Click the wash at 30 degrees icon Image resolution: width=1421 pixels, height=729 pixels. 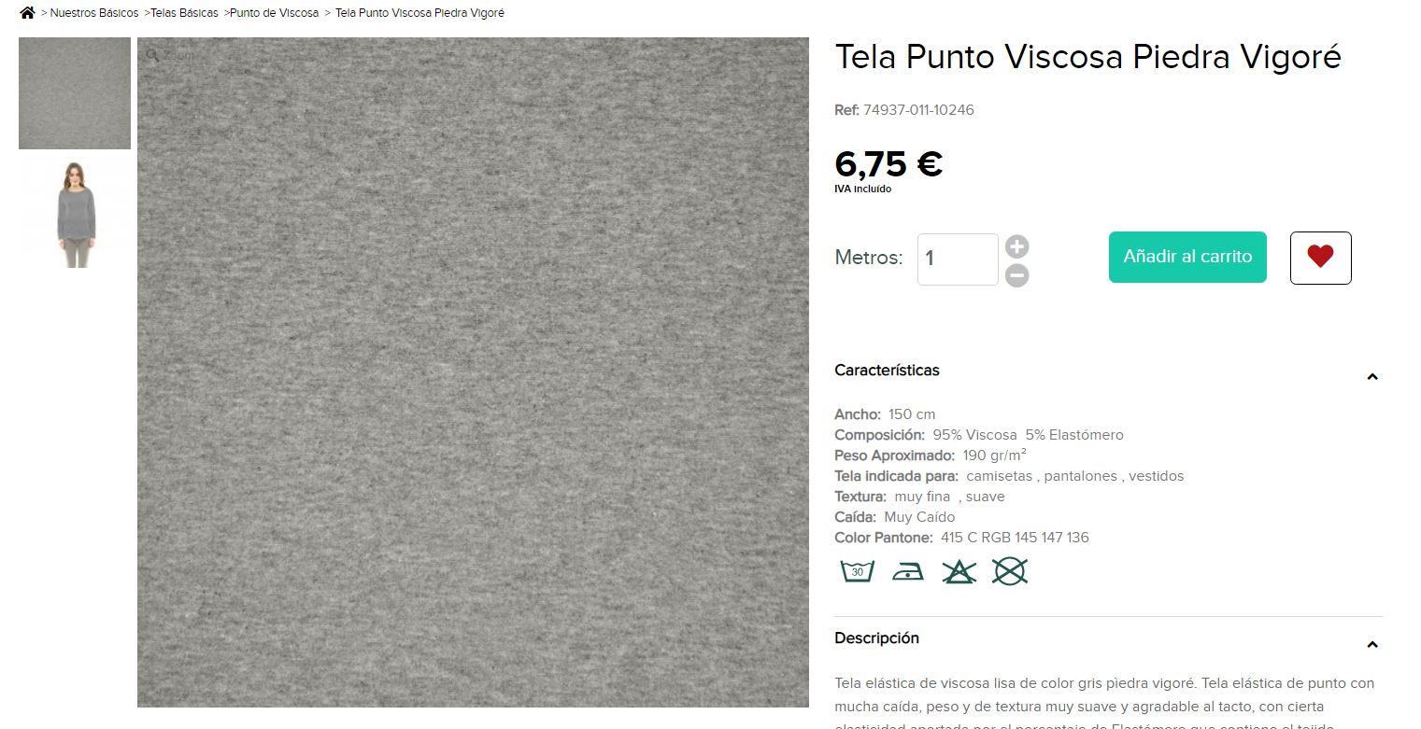click(857, 570)
